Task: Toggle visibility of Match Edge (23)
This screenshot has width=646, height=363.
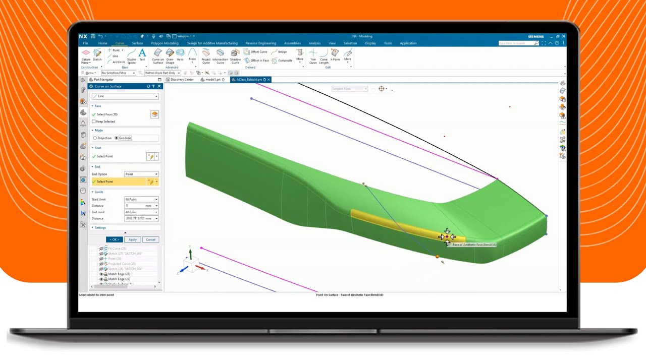Action: tap(101, 274)
